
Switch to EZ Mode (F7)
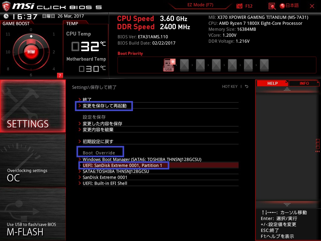click(x=200, y=5)
